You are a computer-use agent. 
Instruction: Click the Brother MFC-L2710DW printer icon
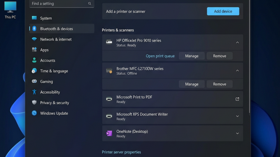pos(109,70)
